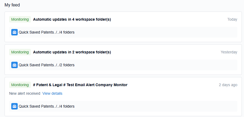The image size is (244, 117).
Task: Click the briefcase icon in the Yesterday update card
Action: click(14, 65)
